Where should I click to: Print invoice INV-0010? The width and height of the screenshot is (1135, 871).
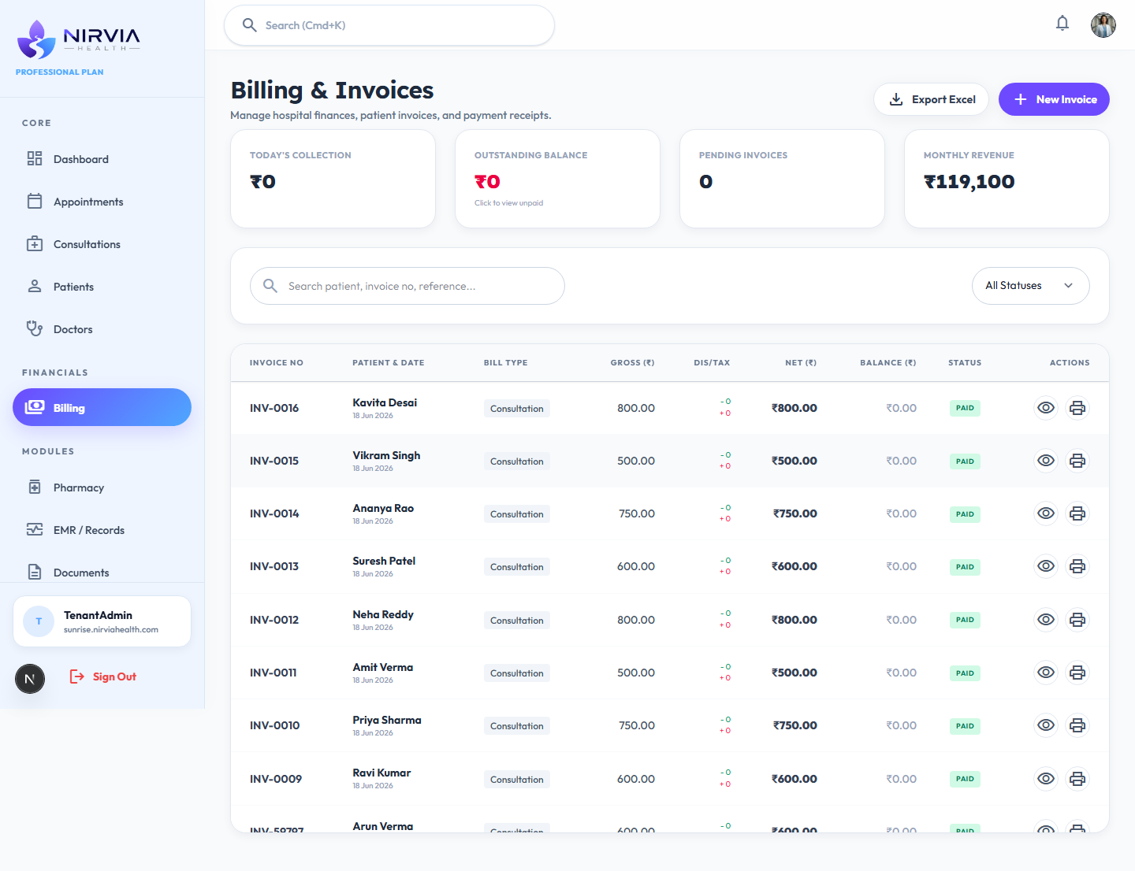coord(1077,725)
